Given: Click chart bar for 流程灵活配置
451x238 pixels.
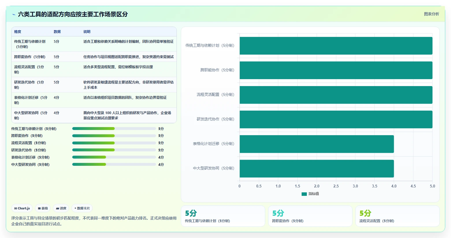Looking at the screenshot, I should tap(336, 95).
